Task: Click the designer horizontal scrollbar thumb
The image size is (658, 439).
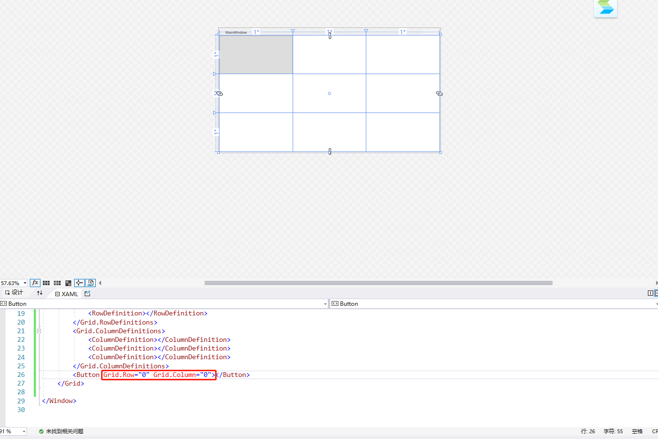Action: 378,283
